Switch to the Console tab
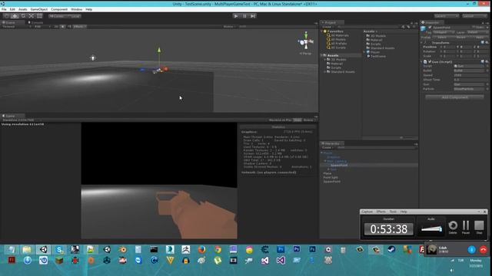This screenshot has width=492, height=276. tap(36, 22)
